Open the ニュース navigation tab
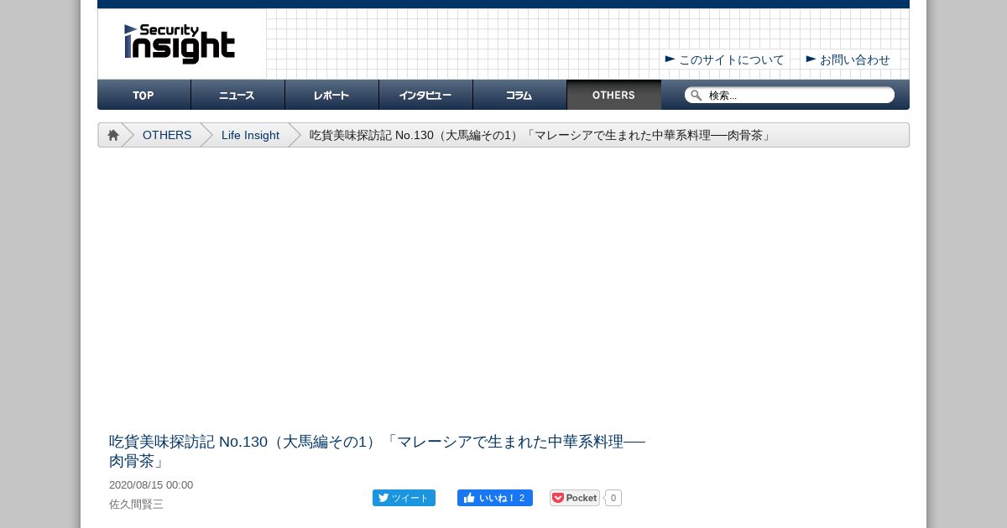 pos(238,95)
